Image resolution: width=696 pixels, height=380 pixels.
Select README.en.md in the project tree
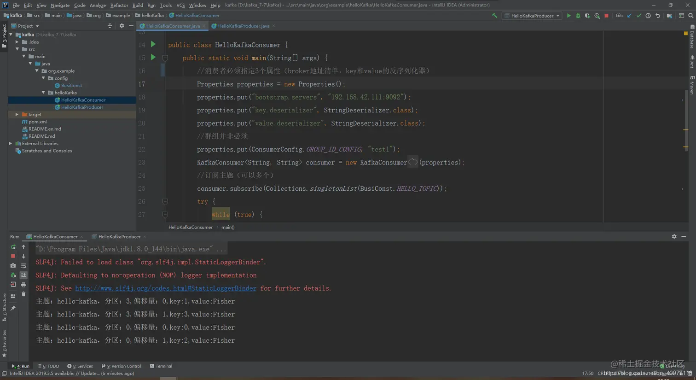tap(45, 129)
